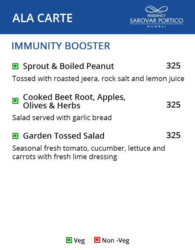Select the IMMUNITY BOOSTER section heading
Screen dimensions: 195x250
tap(61, 46)
